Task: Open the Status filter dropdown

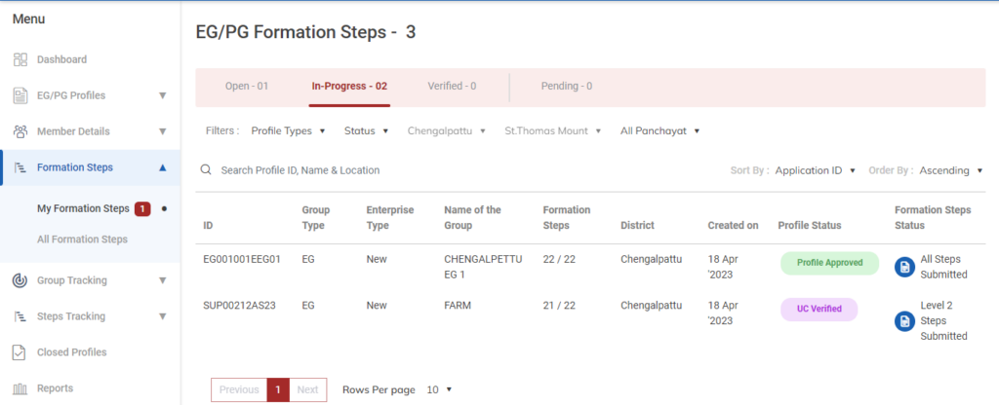Action: (x=366, y=130)
